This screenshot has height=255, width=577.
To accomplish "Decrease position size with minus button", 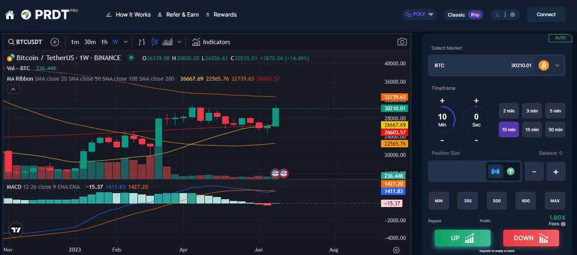I will [534, 171].
